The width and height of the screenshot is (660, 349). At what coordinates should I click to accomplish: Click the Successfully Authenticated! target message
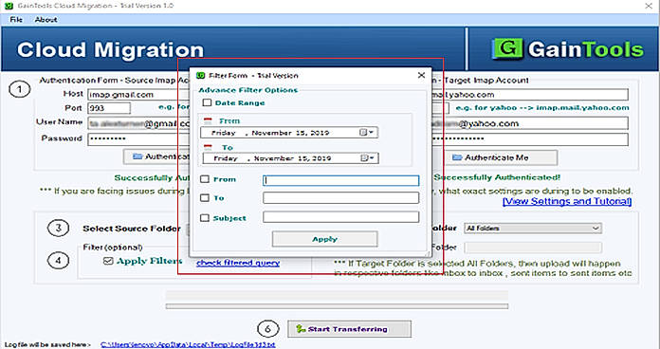pos(497,177)
